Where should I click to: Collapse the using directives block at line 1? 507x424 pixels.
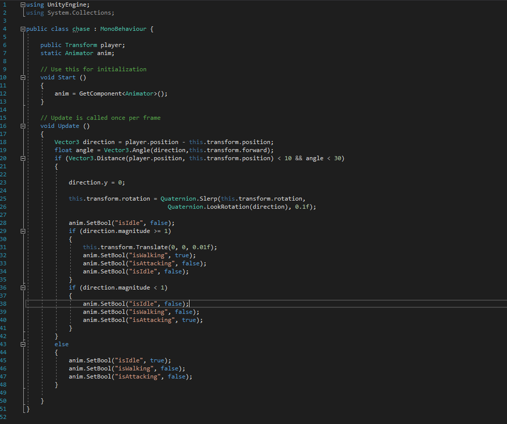pyautogui.click(x=23, y=5)
